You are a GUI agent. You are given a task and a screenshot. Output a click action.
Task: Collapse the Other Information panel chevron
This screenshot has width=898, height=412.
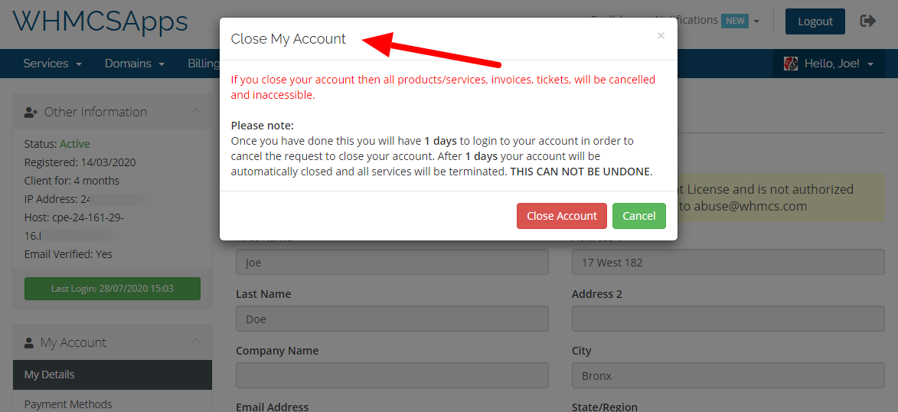click(x=196, y=110)
